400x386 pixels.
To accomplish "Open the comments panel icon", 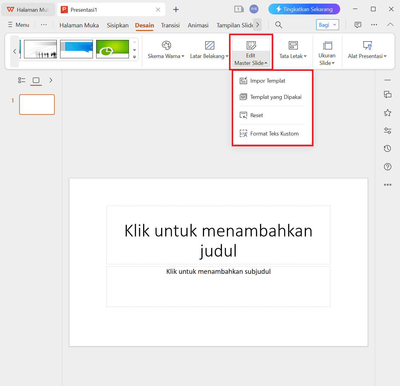I will tap(358, 25).
